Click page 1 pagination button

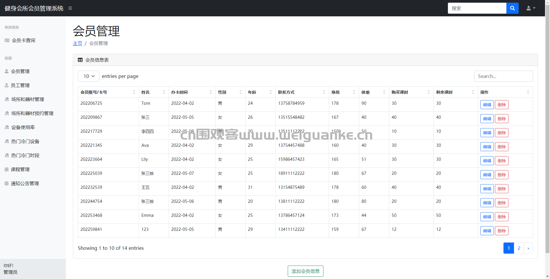[x=509, y=248]
